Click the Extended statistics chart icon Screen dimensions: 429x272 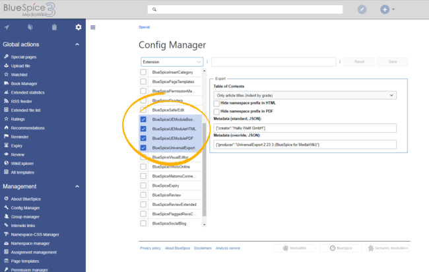(x=7, y=92)
